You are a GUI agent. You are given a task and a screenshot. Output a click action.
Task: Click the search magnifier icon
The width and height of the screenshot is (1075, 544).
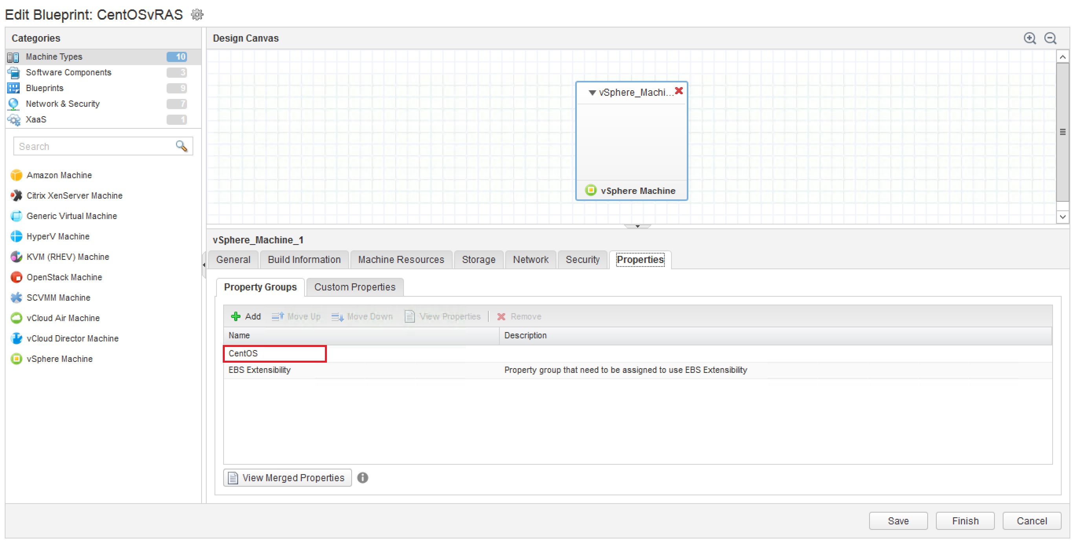pyautogui.click(x=181, y=146)
